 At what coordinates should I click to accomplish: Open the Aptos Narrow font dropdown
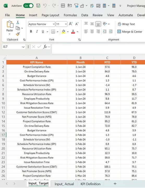tap(54, 24)
